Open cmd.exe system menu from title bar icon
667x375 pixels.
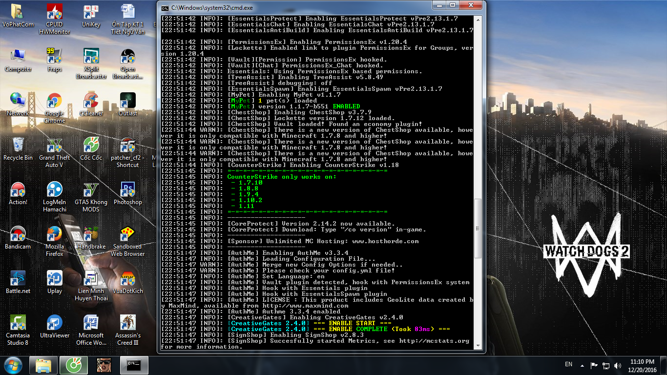click(x=166, y=8)
